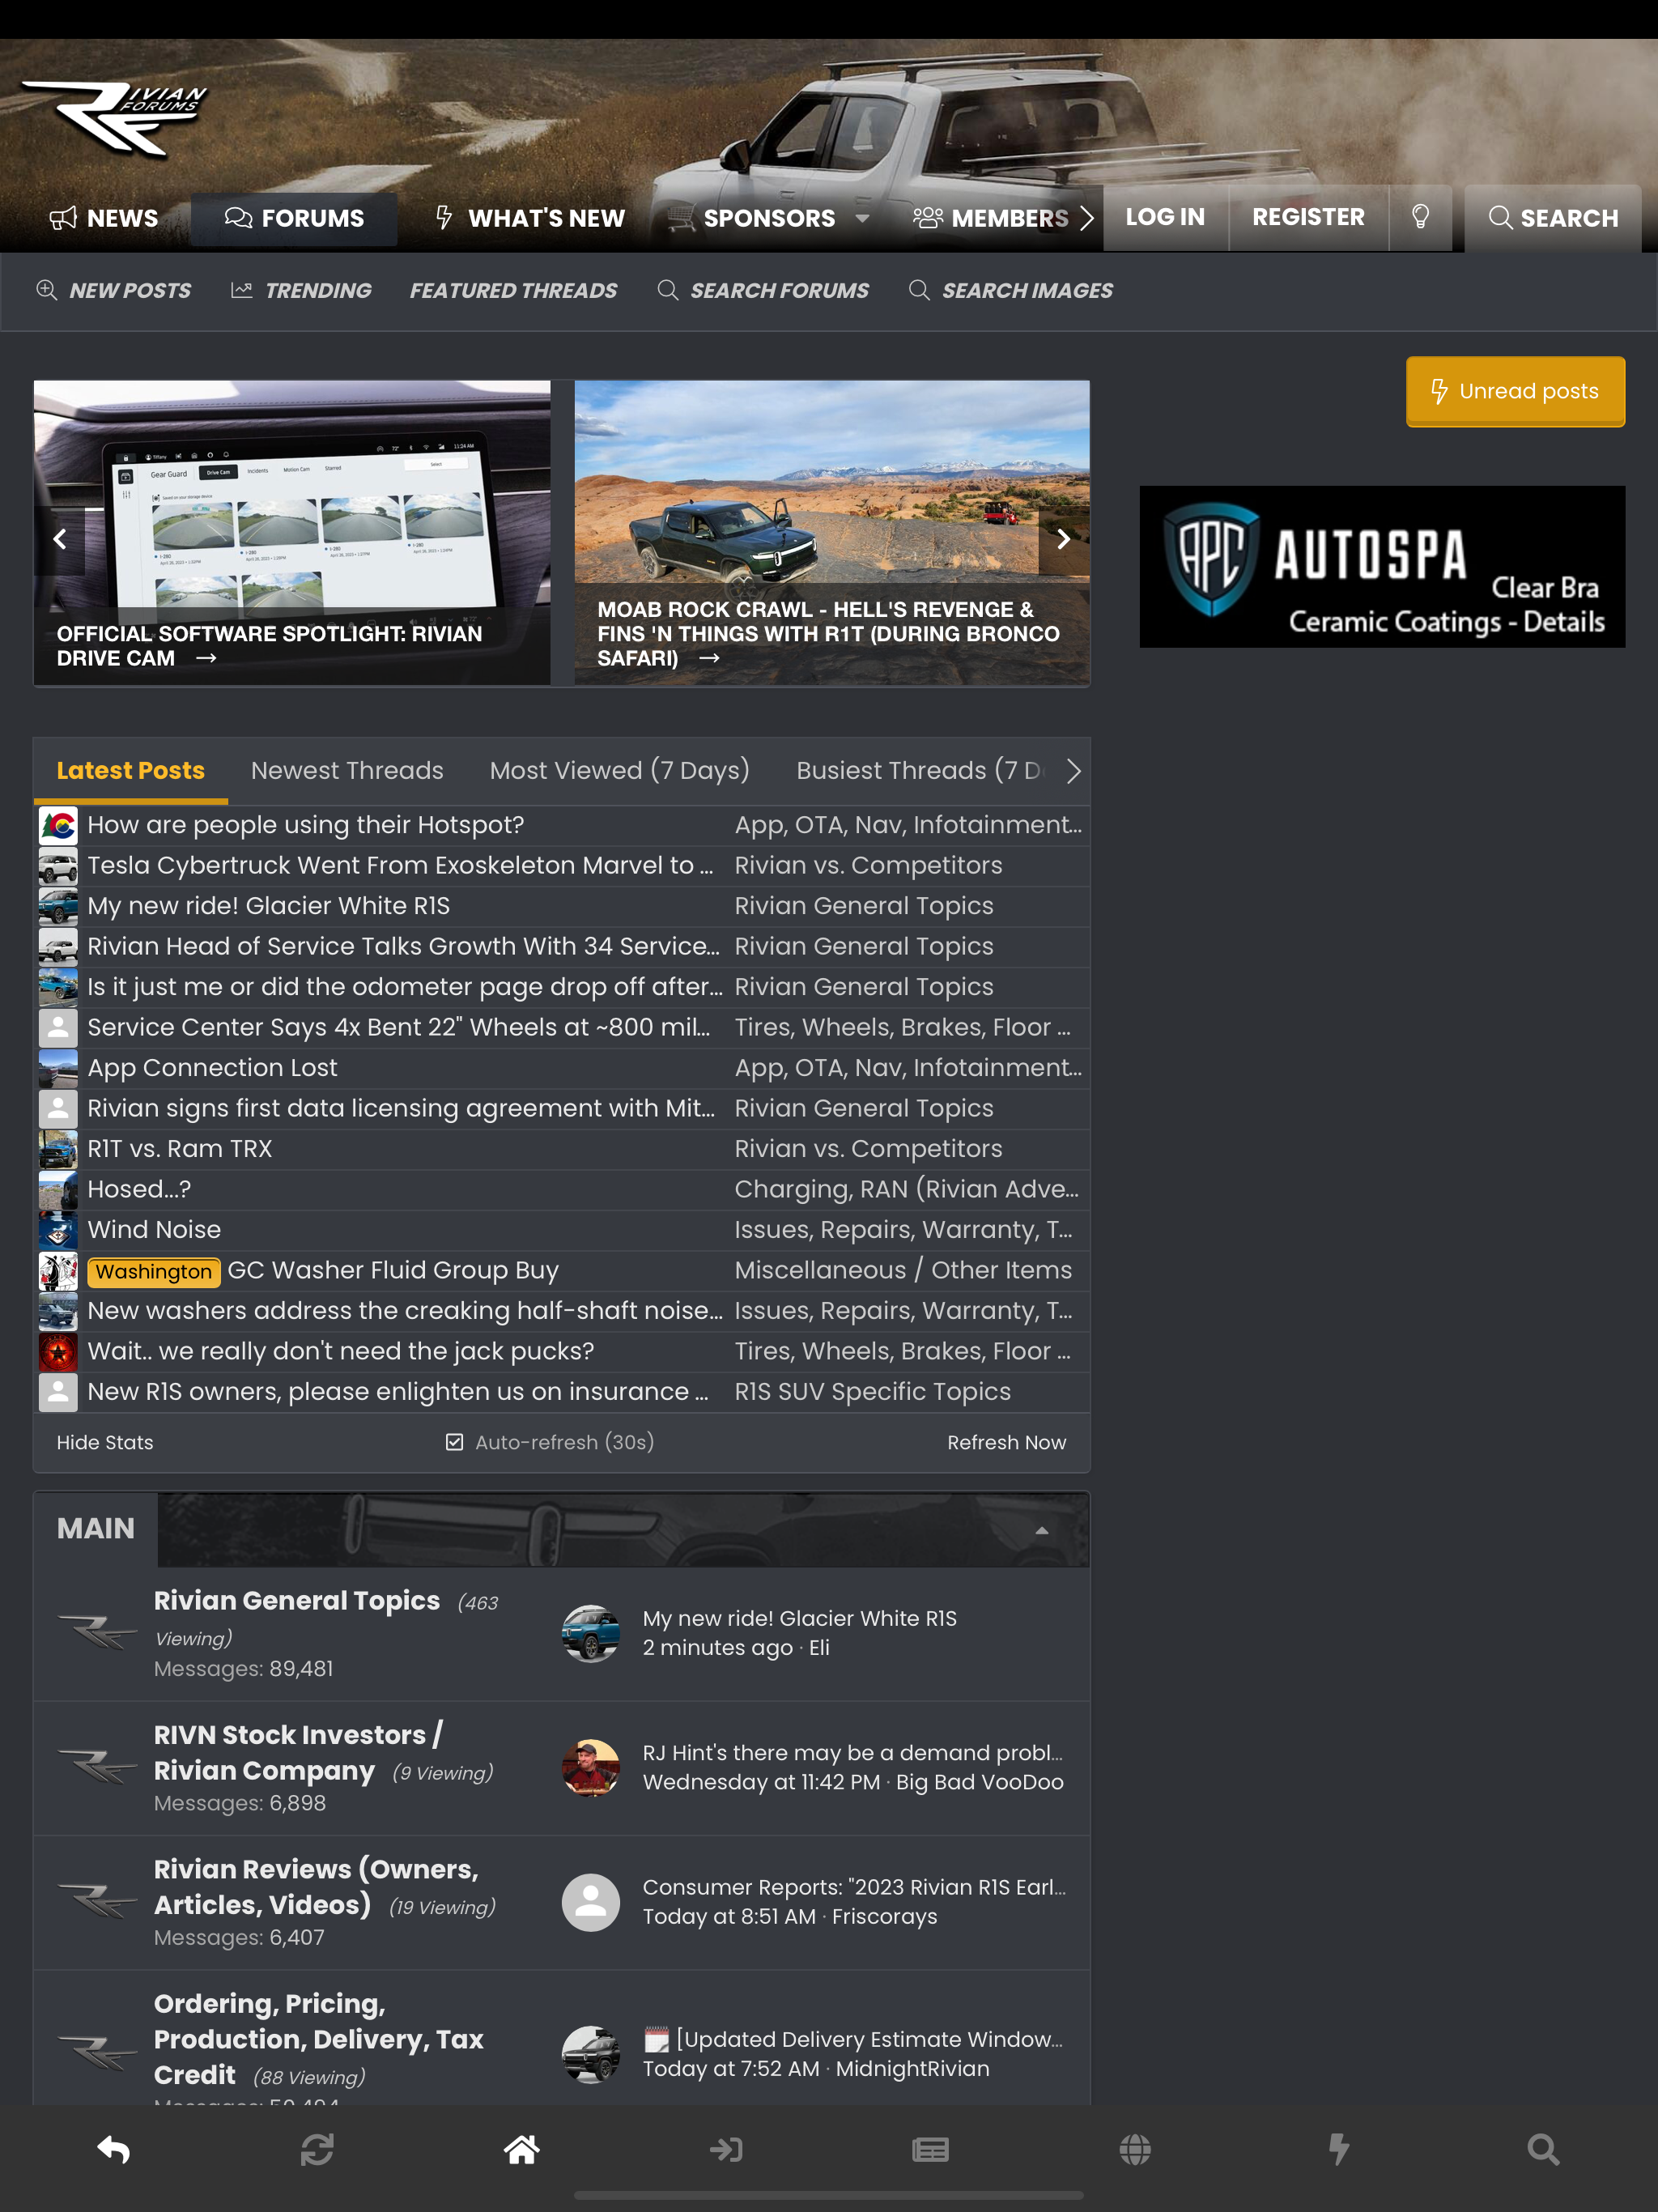Click the Unread posts button
This screenshot has width=1658, height=2212.
tap(1515, 391)
